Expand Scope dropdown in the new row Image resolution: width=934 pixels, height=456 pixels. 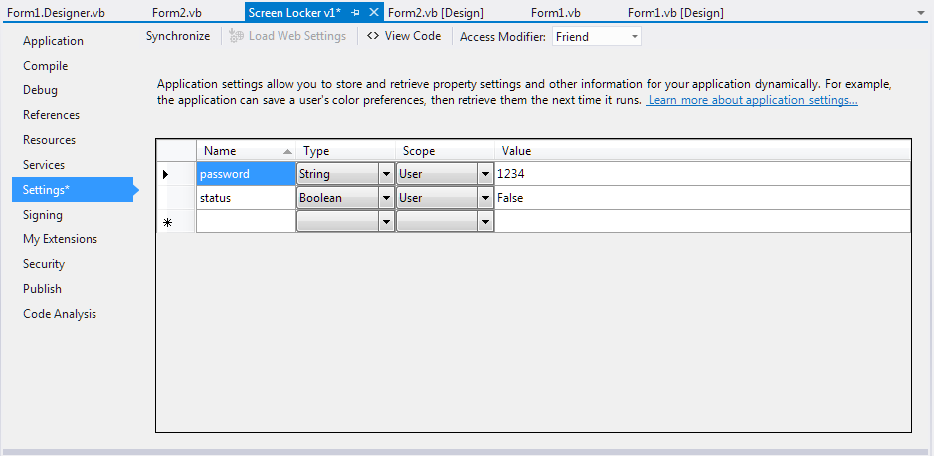485,222
